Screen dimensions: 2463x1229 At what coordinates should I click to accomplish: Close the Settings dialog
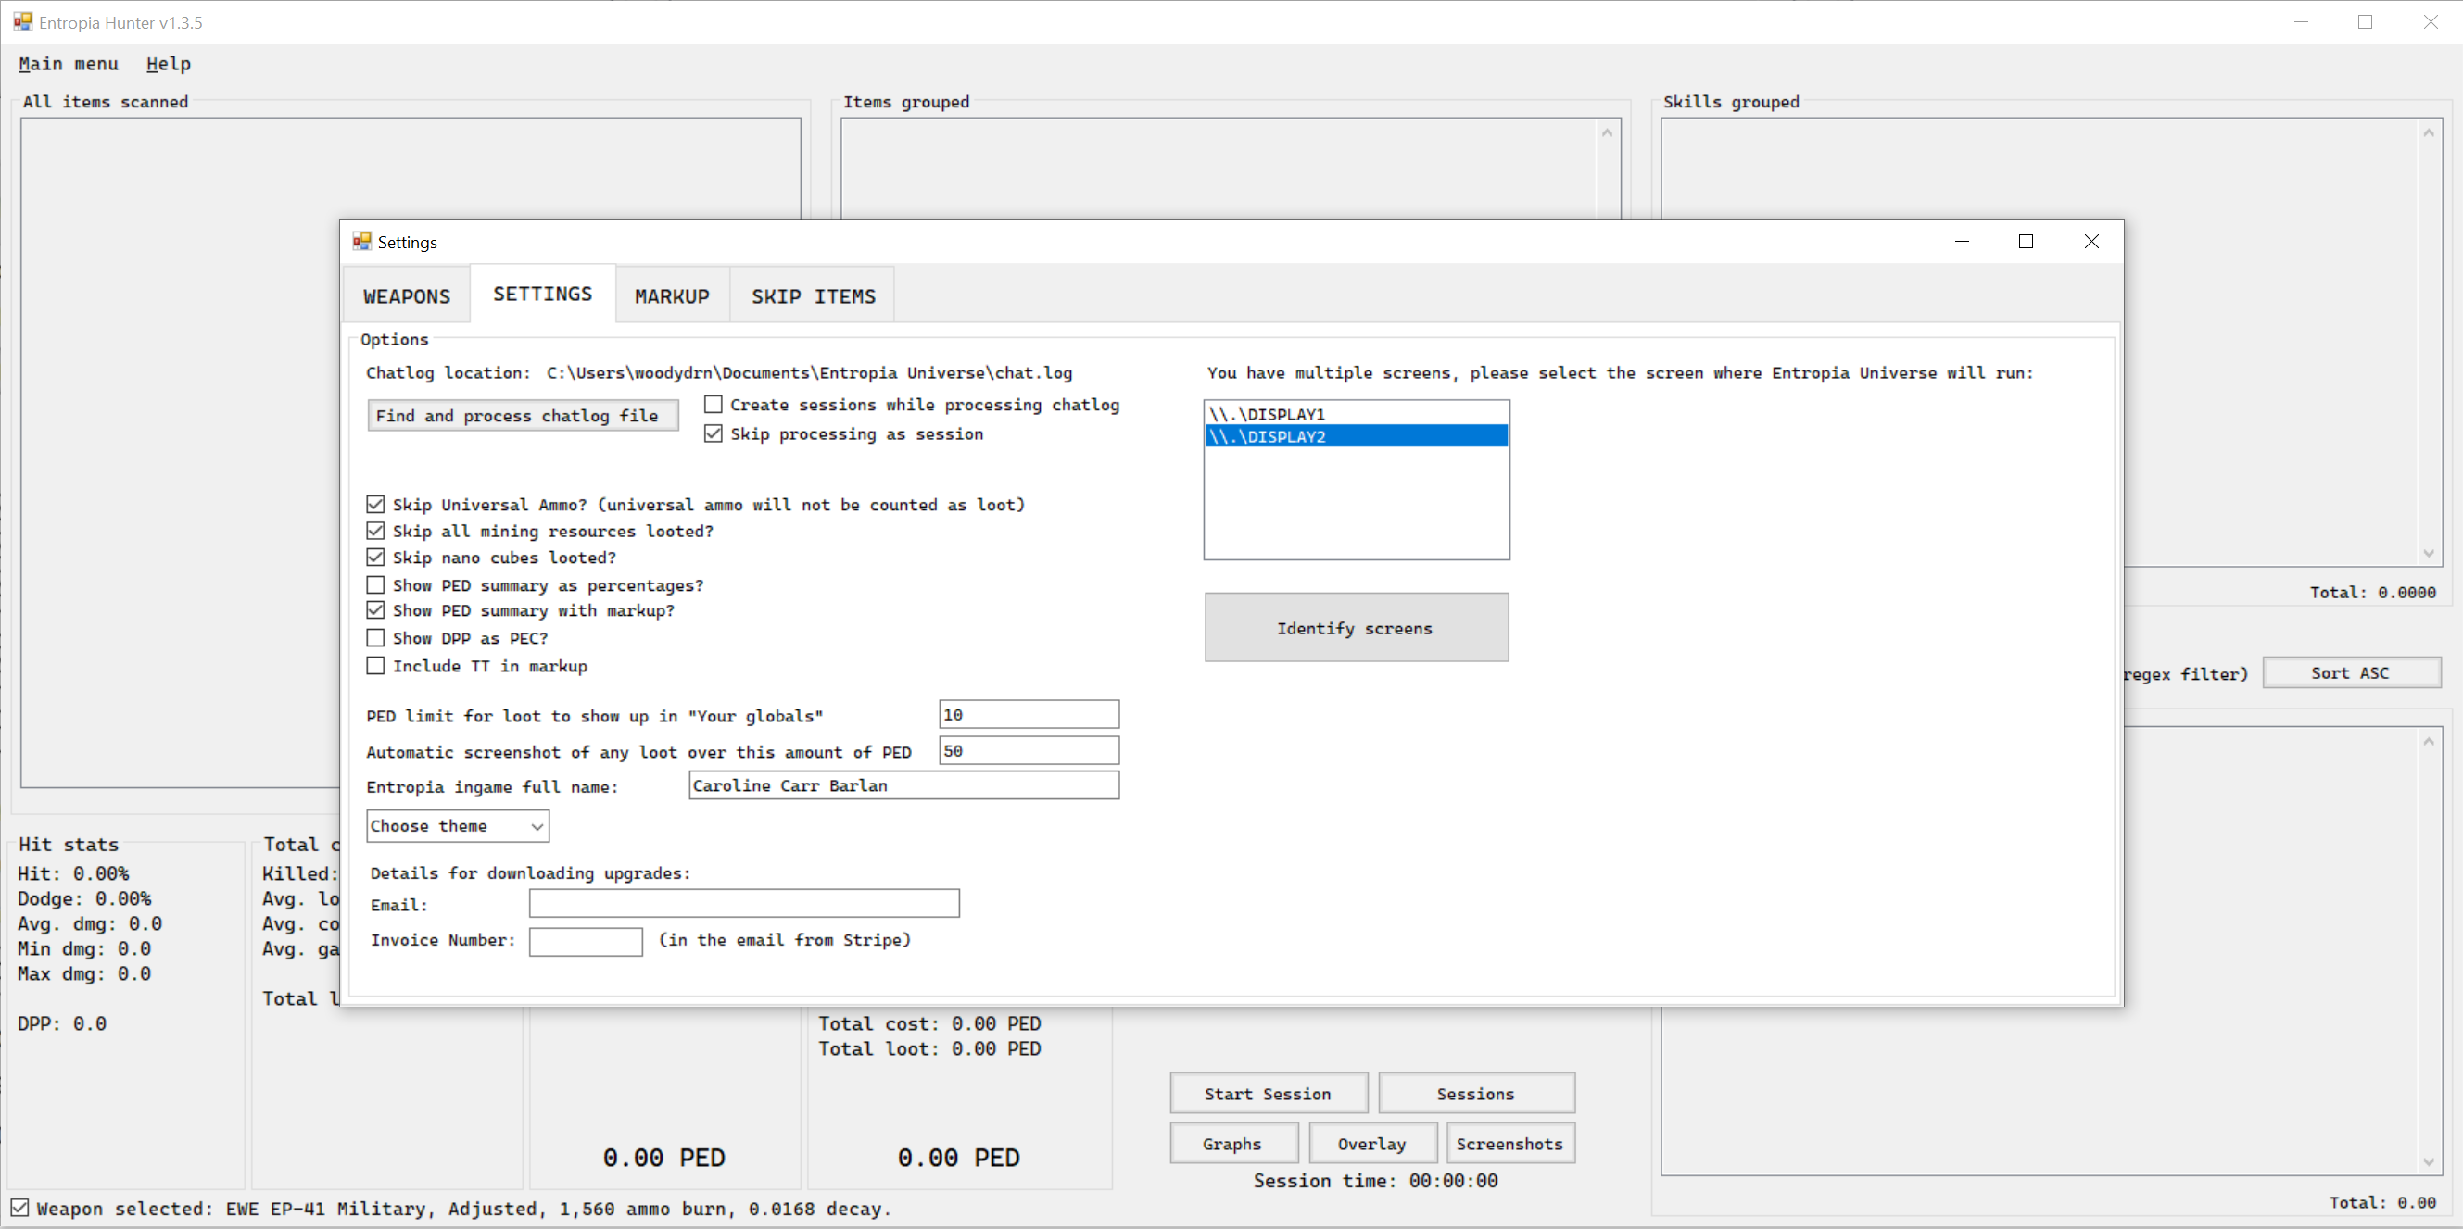click(x=2092, y=241)
